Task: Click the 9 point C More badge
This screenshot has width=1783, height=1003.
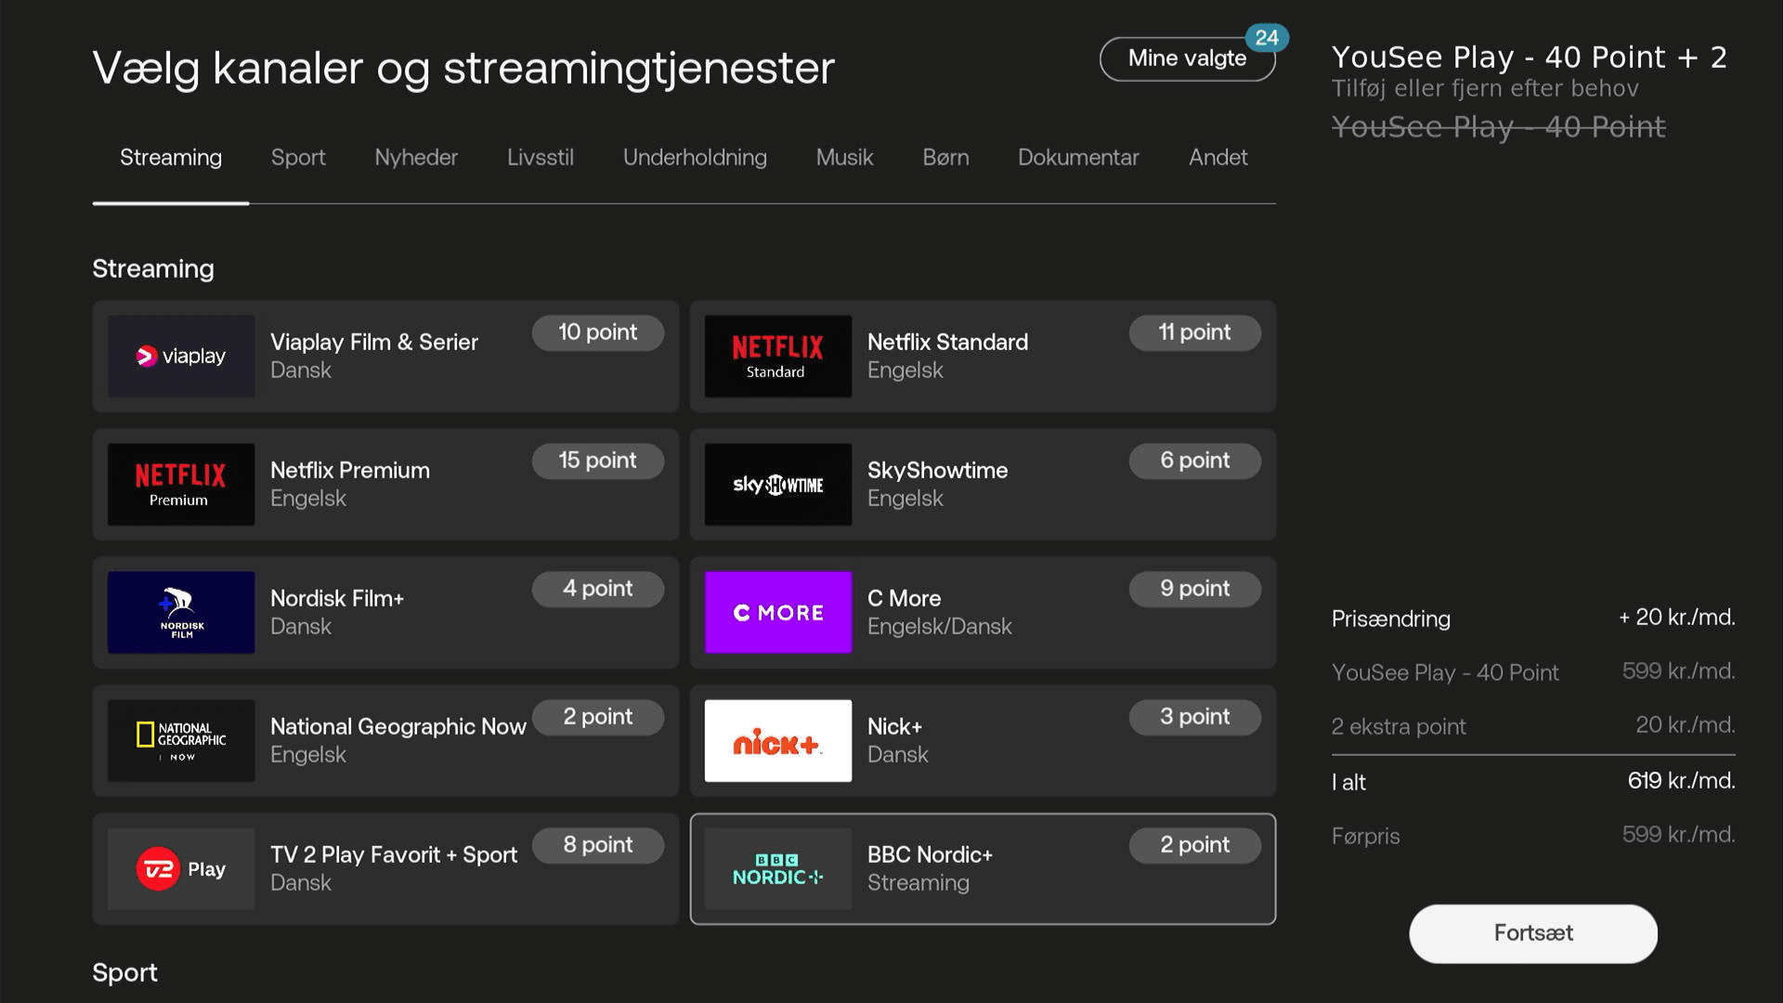Action: tap(1195, 589)
